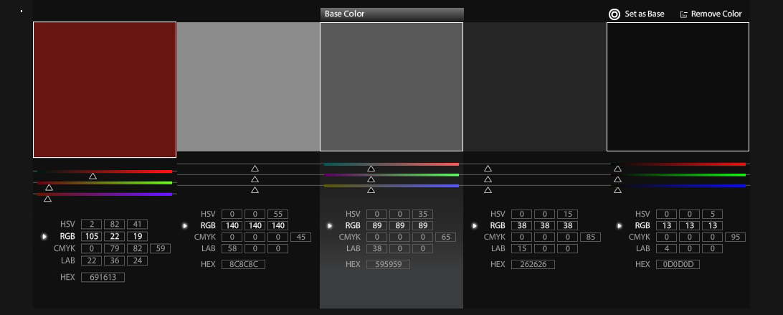Select the middle base color swatch

391,86
